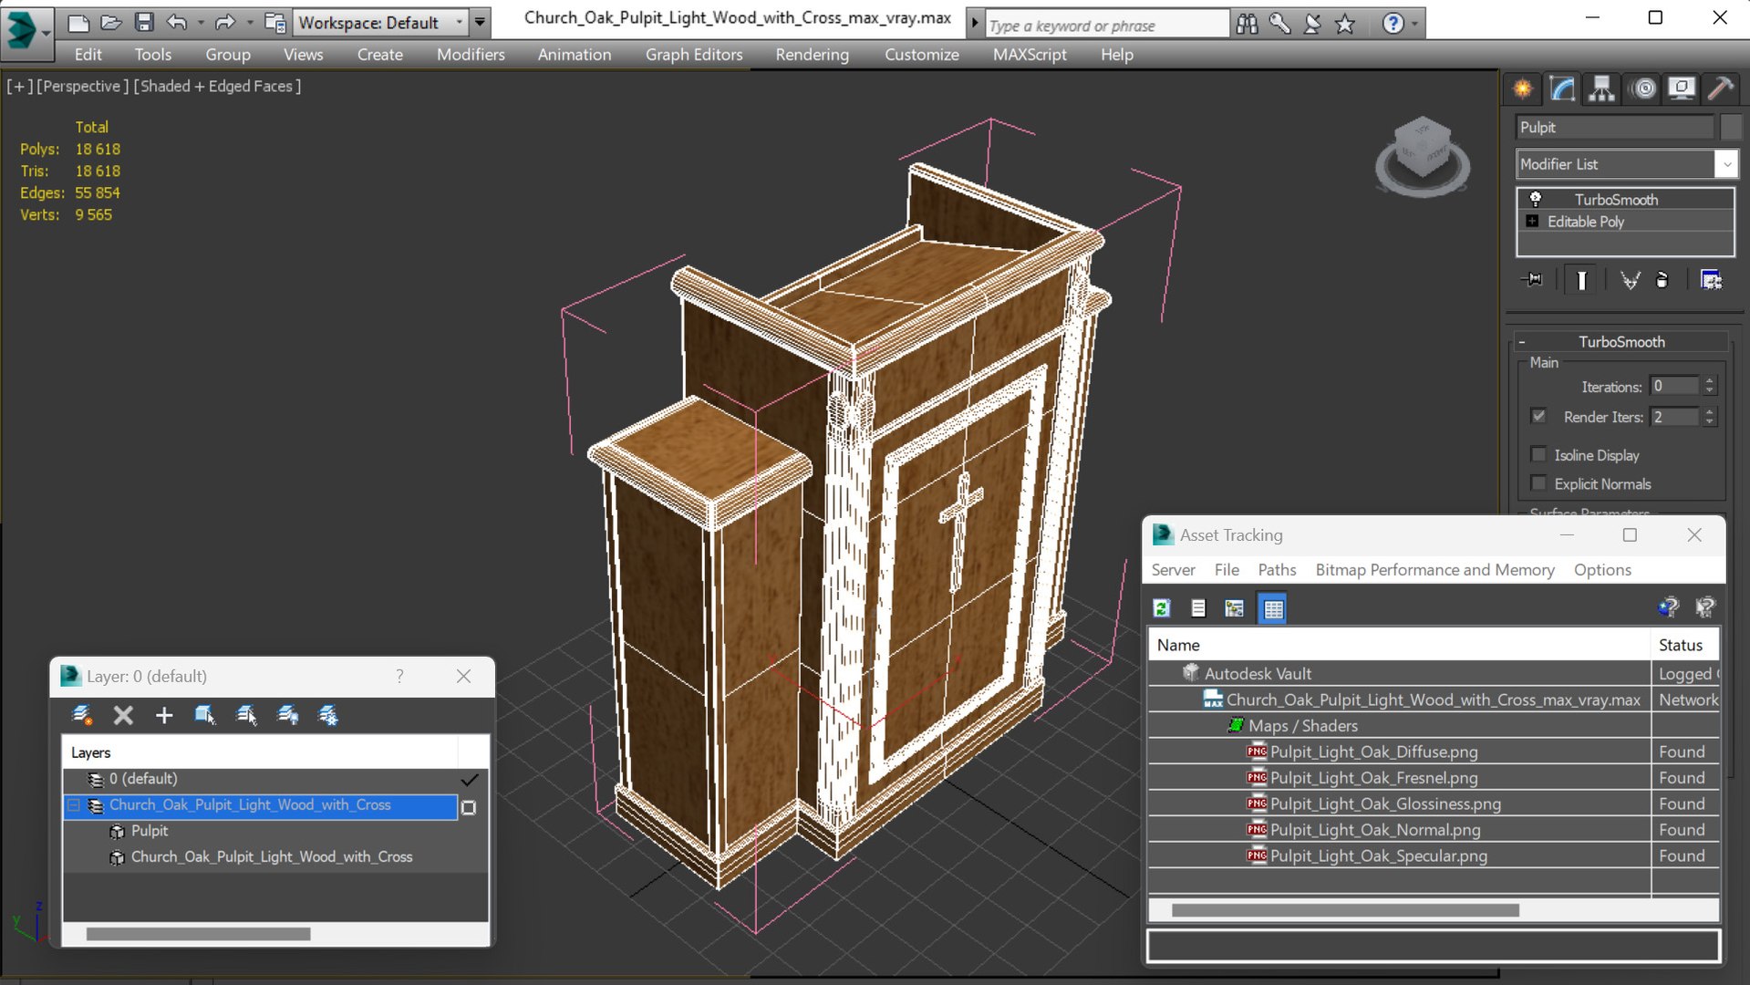
Task: Toggle 0 (default) layer current checkmark
Action: 470,780
